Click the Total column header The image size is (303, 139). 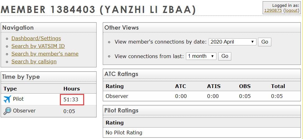(x=278, y=86)
